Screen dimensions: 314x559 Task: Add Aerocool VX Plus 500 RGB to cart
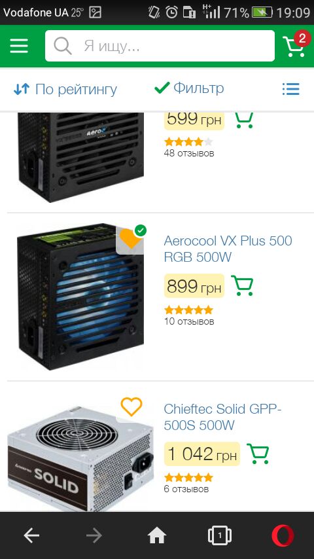242,285
